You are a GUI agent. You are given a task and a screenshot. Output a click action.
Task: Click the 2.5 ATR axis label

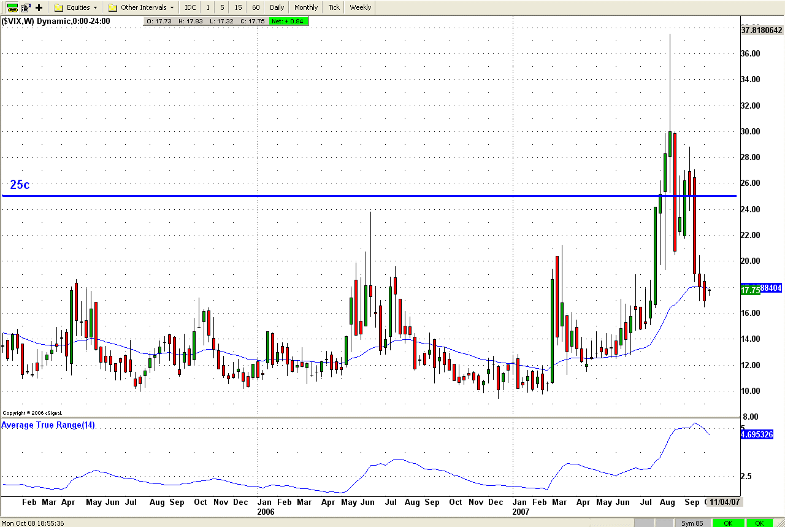pyautogui.click(x=746, y=476)
